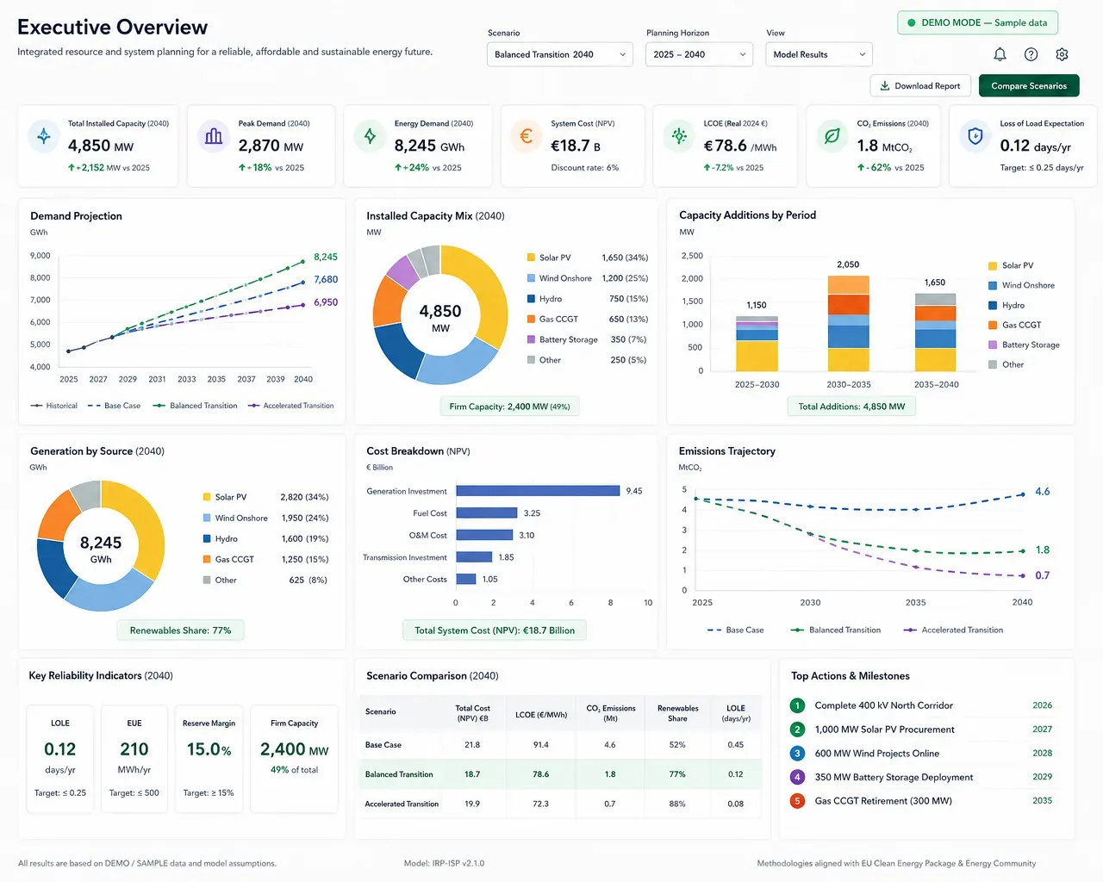Image resolution: width=1103 pixels, height=882 pixels.
Task: Click milestone number 1 circle icon
Action: pyautogui.click(x=797, y=705)
